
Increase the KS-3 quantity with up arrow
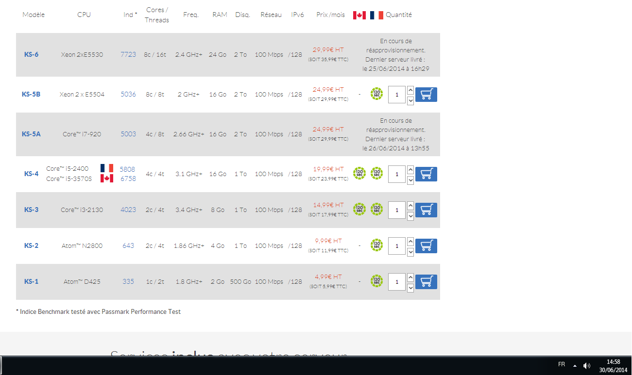click(410, 206)
